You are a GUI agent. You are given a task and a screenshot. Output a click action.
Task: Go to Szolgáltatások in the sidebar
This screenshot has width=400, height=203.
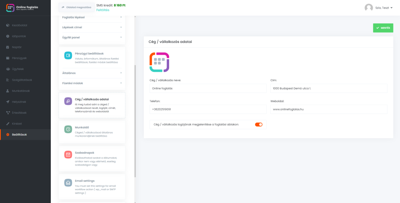[22, 80]
